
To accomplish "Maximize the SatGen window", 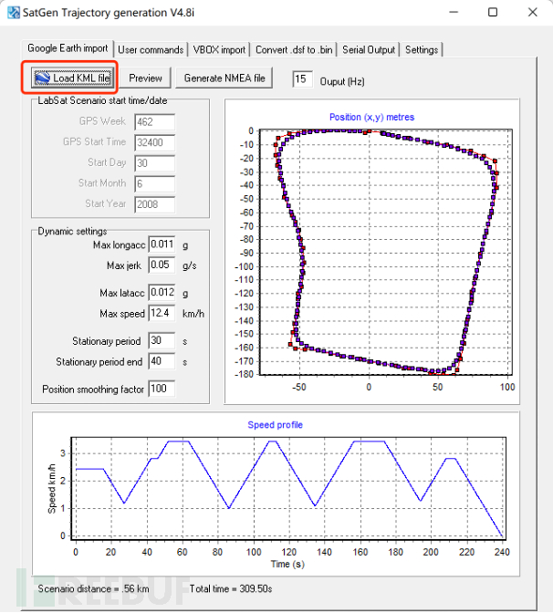I will click(x=493, y=12).
